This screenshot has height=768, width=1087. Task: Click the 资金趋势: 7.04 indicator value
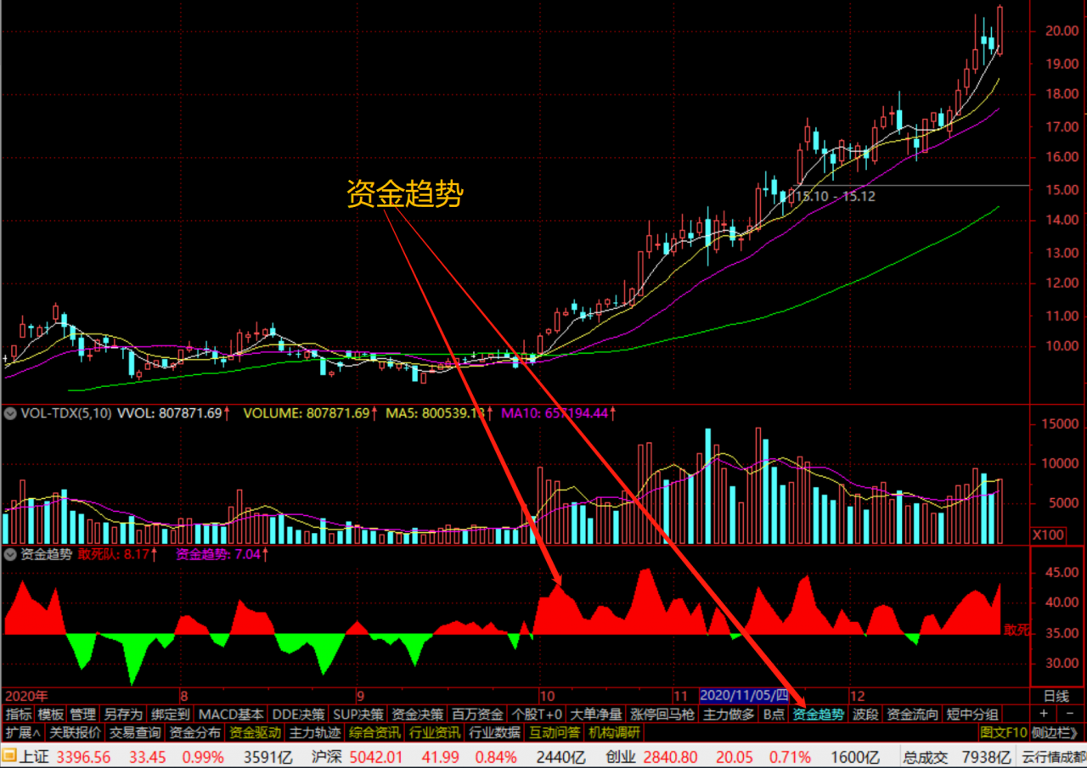click(223, 554)
